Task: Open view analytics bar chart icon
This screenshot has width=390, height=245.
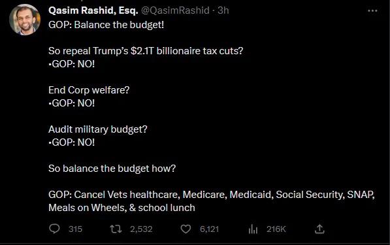Action: (253, 229)
